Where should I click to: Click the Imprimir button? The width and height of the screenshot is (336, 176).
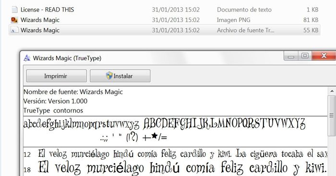coord(56,76)
